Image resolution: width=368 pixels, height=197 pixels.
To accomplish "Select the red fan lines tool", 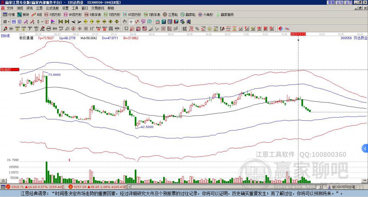I will tap(132, 29).
